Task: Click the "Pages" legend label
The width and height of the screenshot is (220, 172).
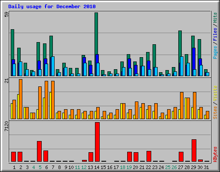Action: click(215, 52)
